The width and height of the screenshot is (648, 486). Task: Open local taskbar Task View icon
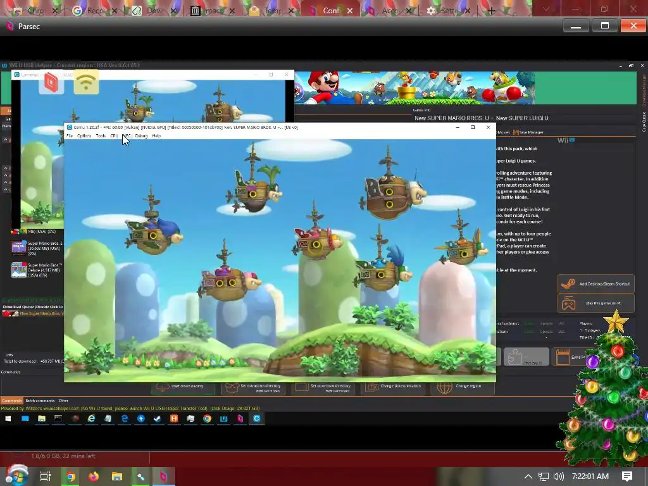[x=45, y=477]
